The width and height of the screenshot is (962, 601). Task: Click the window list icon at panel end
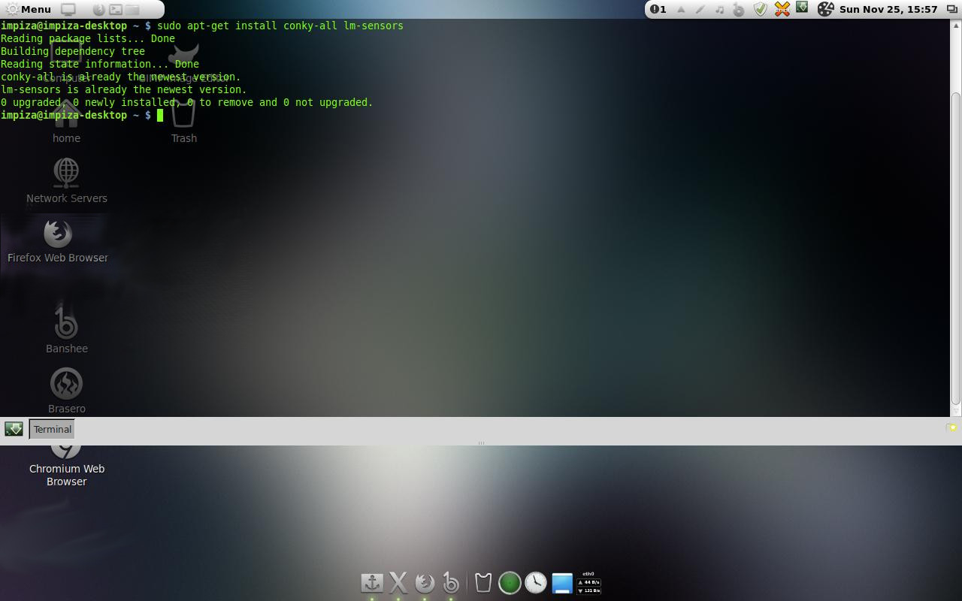coord(951,10)
